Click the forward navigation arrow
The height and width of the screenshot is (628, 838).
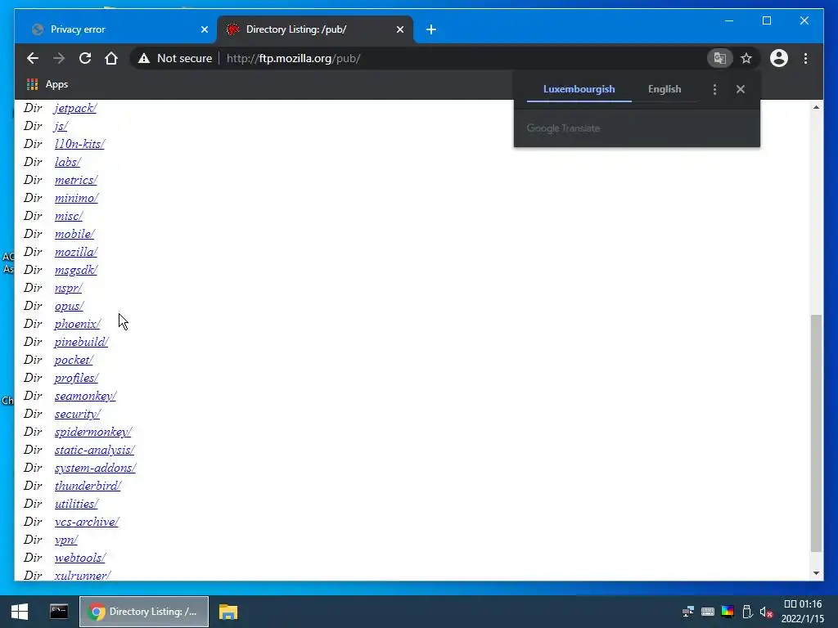(x=59, y=58)
